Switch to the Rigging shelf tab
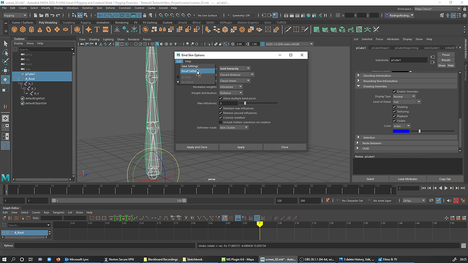468x263 pixels. (x=85, y=23)
